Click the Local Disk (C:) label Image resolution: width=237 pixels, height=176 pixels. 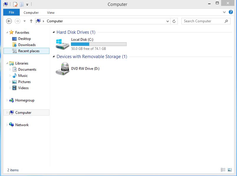[82, 40]
